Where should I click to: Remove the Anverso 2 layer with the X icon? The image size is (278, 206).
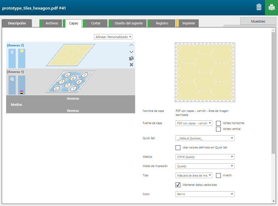click(x=131, y=65)
